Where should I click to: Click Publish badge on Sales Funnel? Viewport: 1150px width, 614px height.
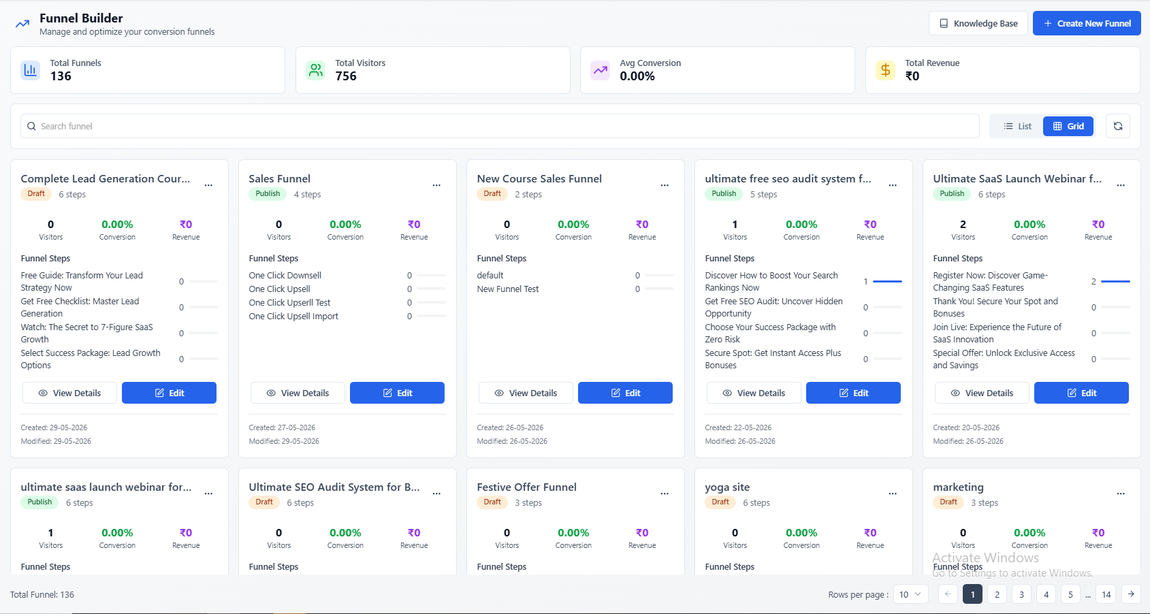268,194
